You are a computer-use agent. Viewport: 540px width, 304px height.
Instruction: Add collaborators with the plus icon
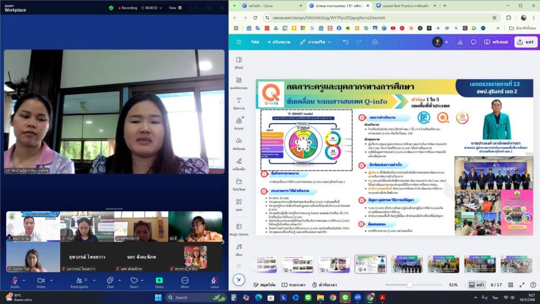(447, 42)
